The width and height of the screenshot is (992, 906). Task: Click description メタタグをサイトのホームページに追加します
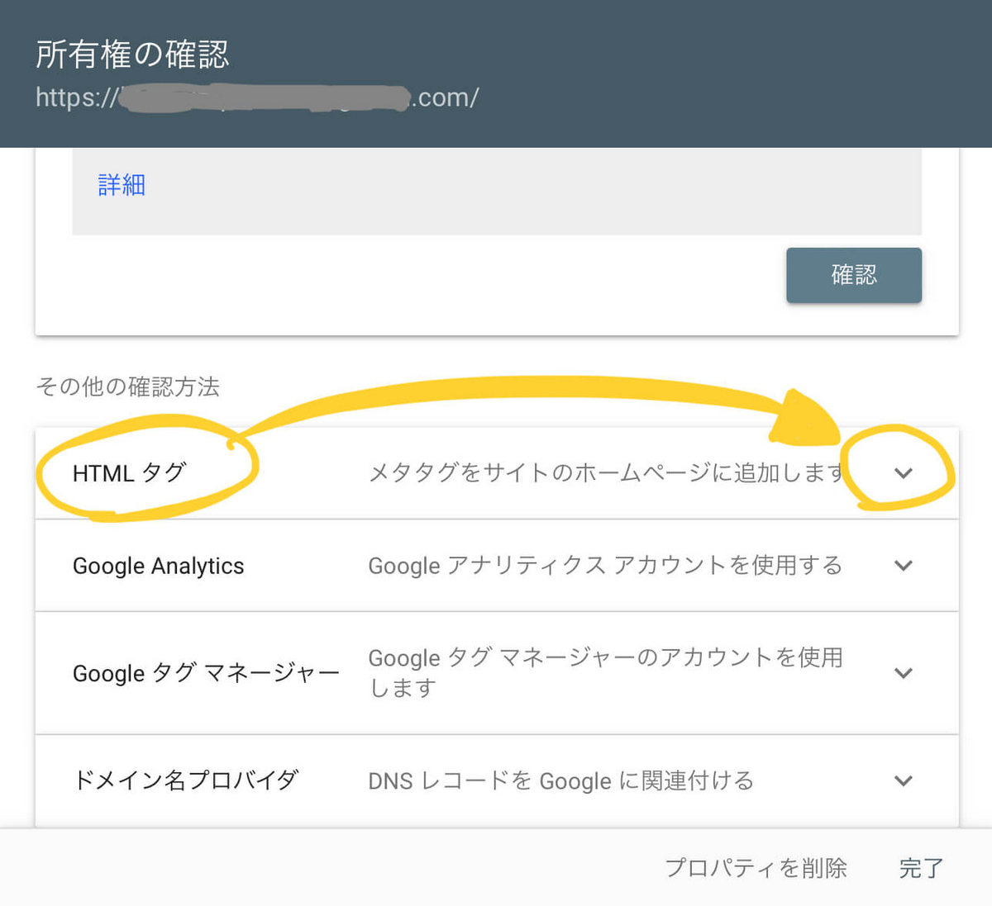(606, 473)
